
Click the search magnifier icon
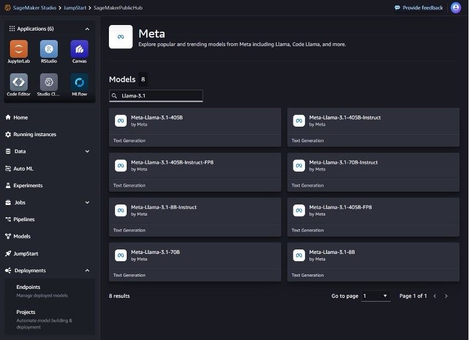[114, 96]
